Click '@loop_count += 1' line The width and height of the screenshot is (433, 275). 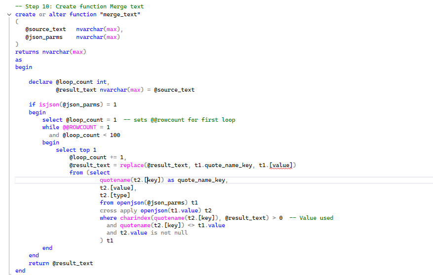[98, 157]
